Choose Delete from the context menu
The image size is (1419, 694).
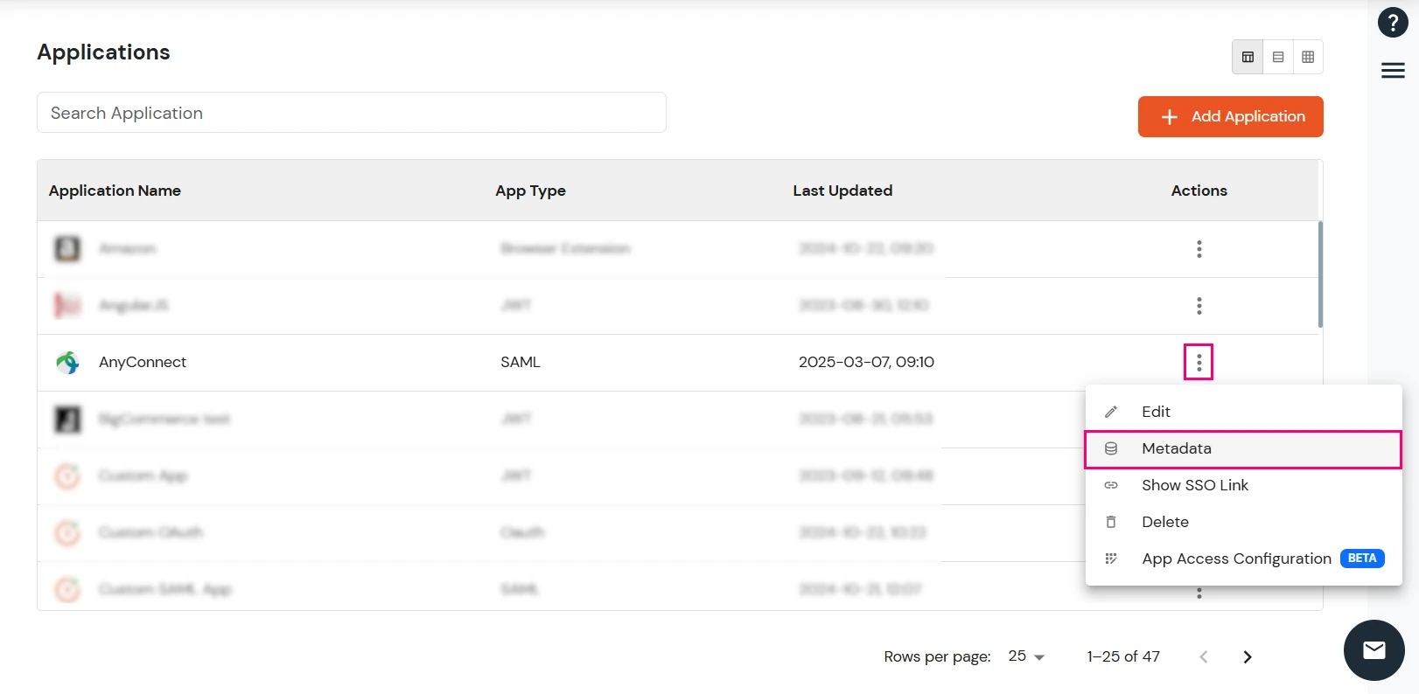coord(1243,522)
